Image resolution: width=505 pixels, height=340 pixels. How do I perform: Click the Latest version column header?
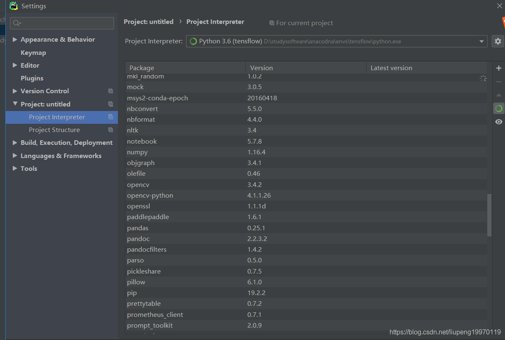427,68
